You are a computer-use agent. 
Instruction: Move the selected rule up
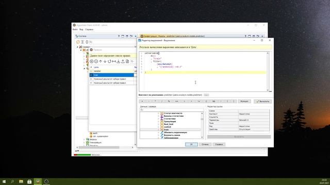tap(101, 61)
